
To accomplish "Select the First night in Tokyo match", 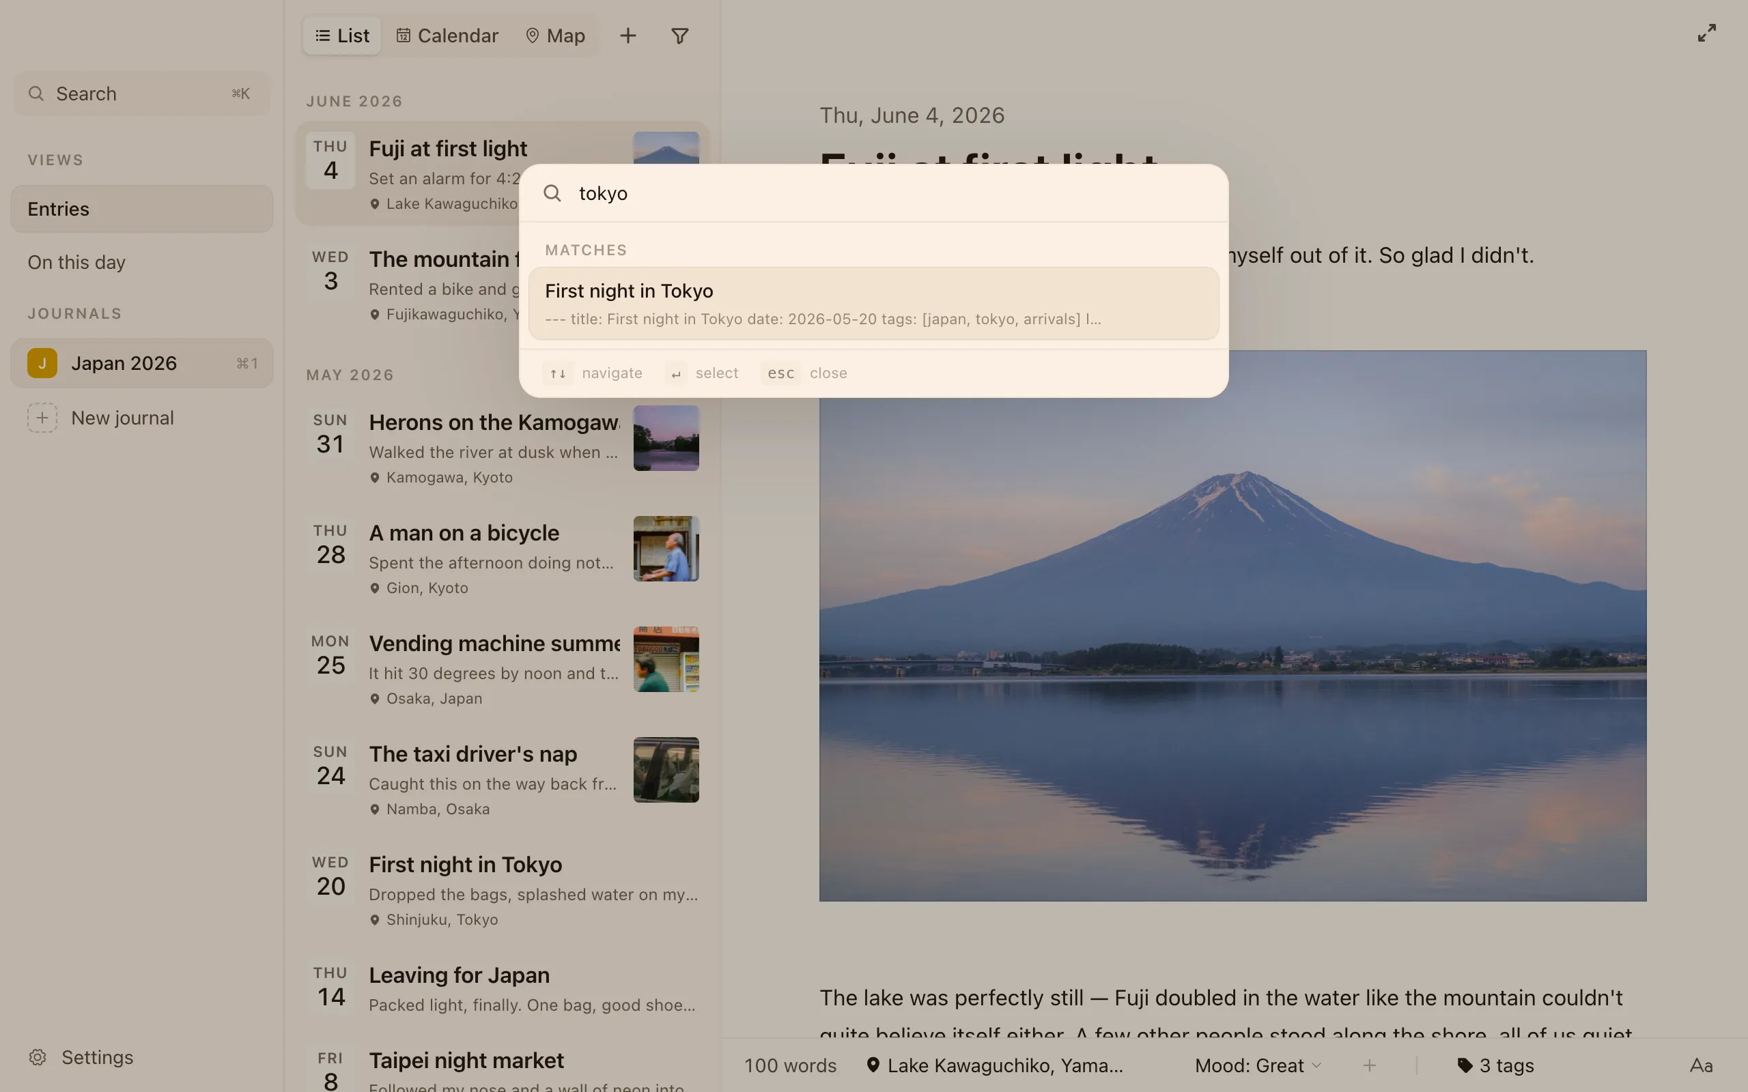I will pos(874,303).
